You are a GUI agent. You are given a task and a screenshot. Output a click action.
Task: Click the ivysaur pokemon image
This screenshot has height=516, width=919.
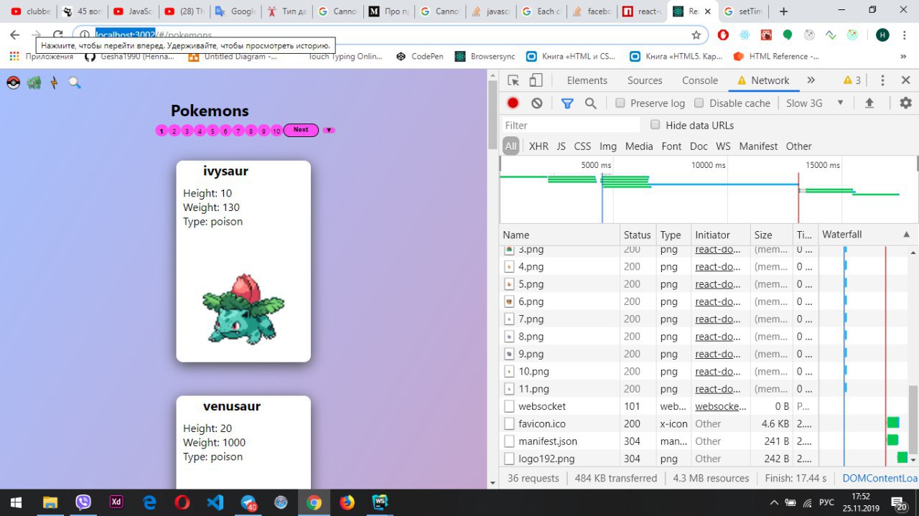point(242,309)
